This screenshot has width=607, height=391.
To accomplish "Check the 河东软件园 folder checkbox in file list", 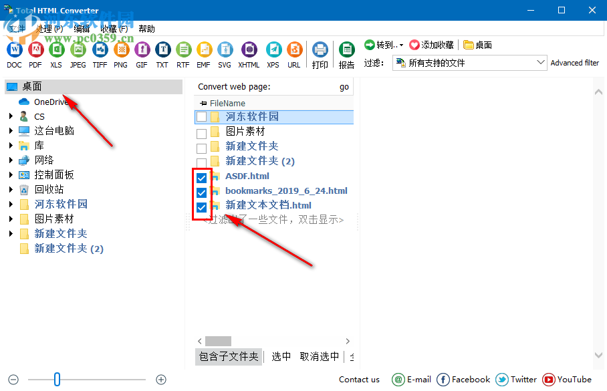I will tap(202, 117).
